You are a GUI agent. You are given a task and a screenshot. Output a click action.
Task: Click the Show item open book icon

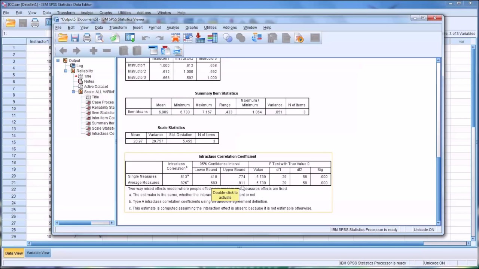click(123, 51)
